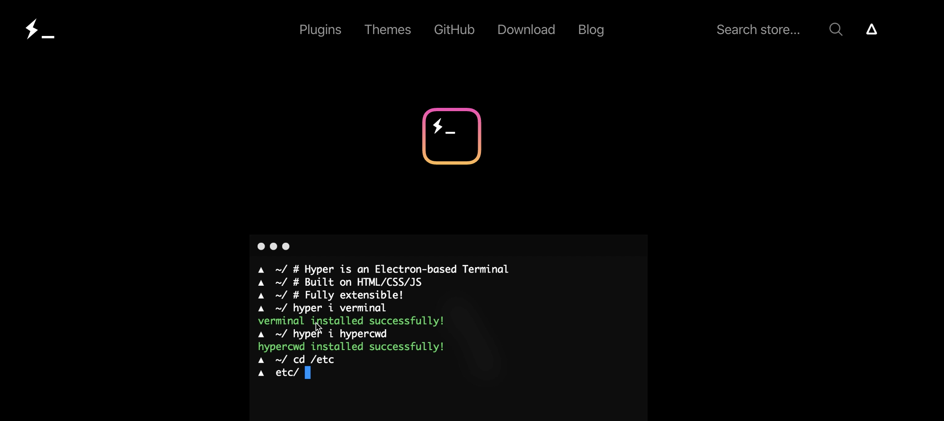Click the gradient-bordered Hyper app icon
The width and height of the screenshot is (944, 421).
click(452, 136)
